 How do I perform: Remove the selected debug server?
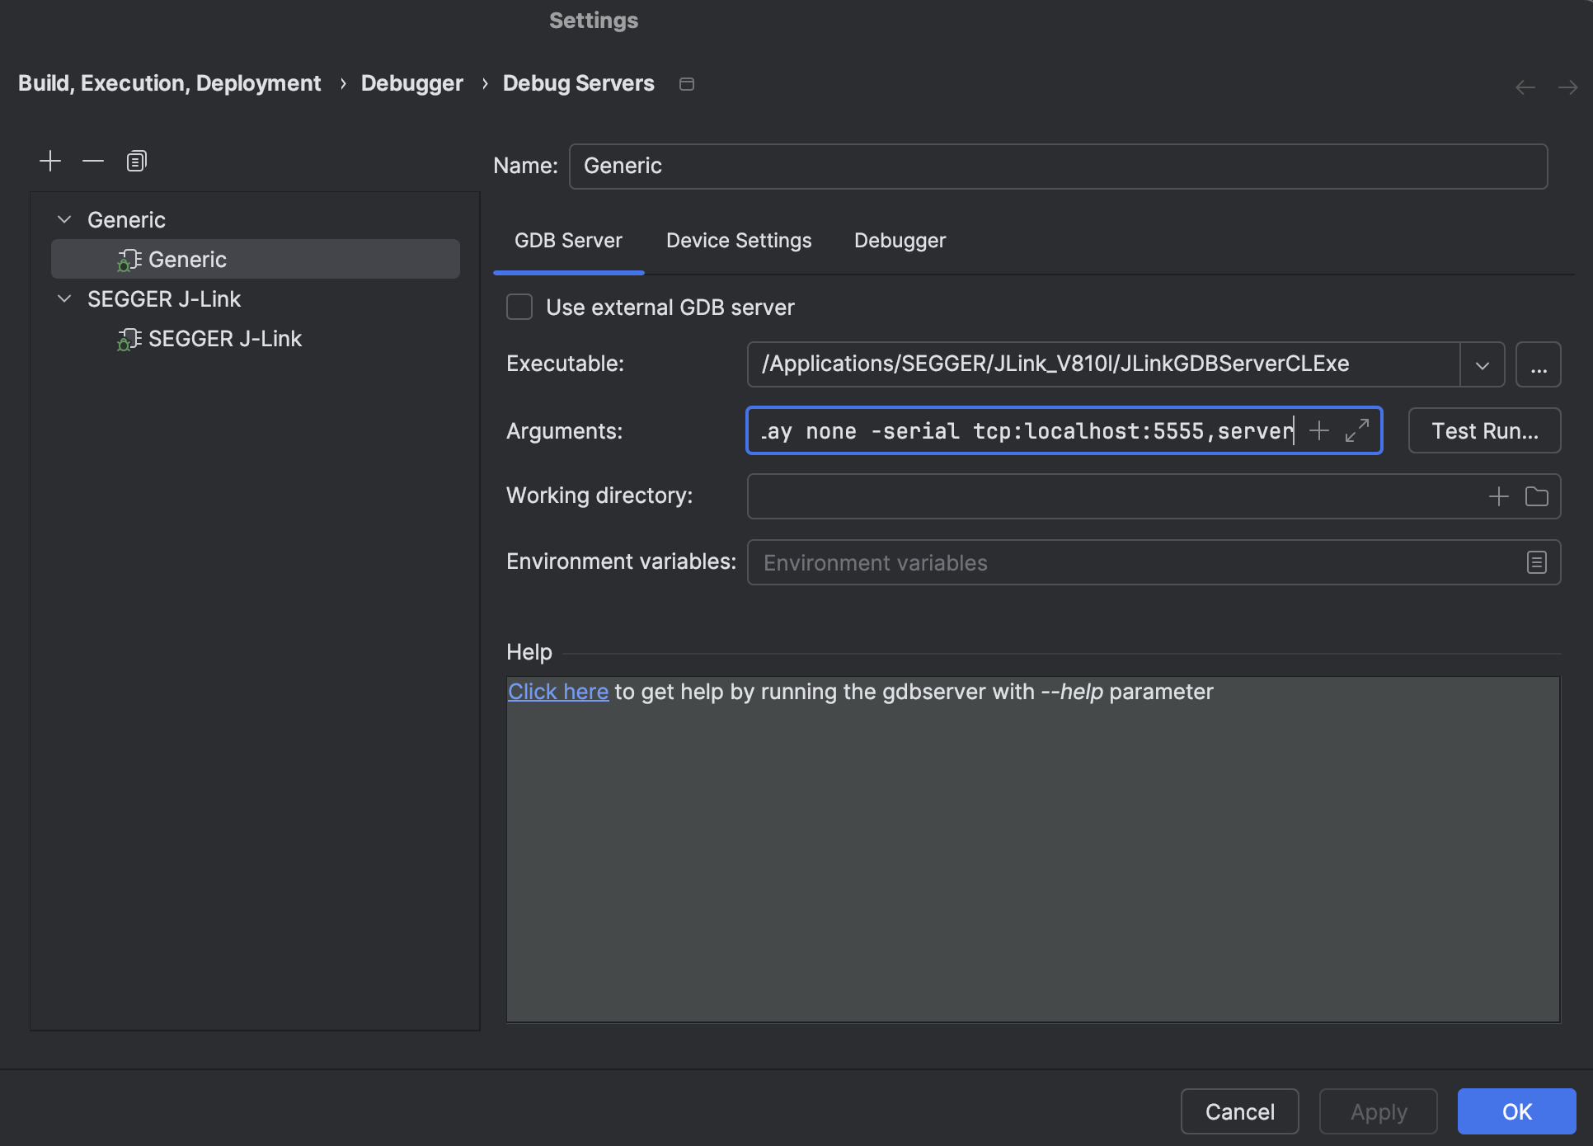point(92,160)
